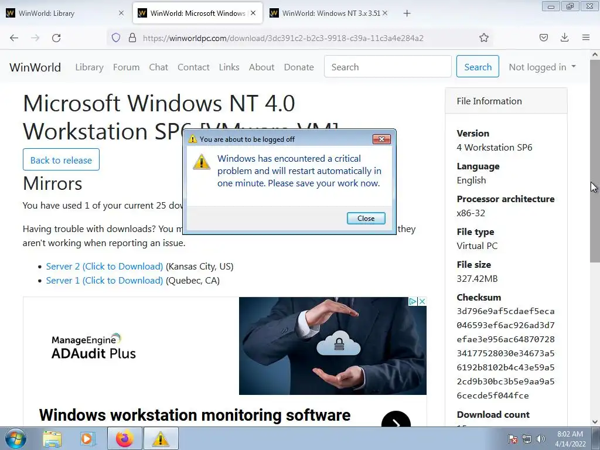Close the Windows NT 3.x 3.51 tab
This screenshot has height=450, width=600.
click(385, 13)
